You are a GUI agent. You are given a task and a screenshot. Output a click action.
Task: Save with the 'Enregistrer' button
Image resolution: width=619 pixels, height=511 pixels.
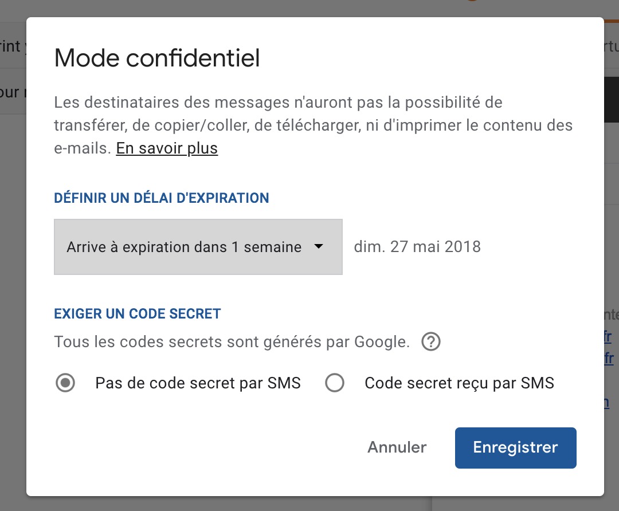[x=515, y=448]
